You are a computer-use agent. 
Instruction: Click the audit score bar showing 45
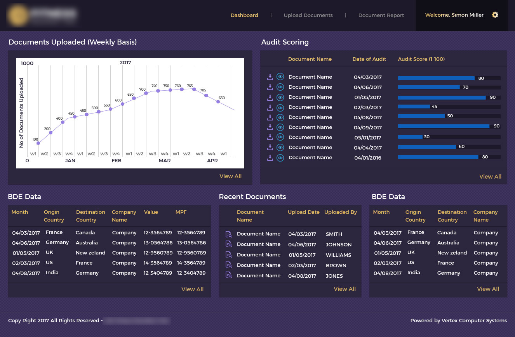click(414, 107)
